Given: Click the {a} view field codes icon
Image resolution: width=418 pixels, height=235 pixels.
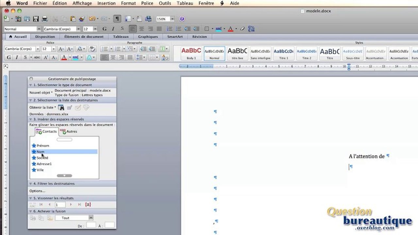Looking at the screenshot, I should pyautogui.click(x=88, y=204).
